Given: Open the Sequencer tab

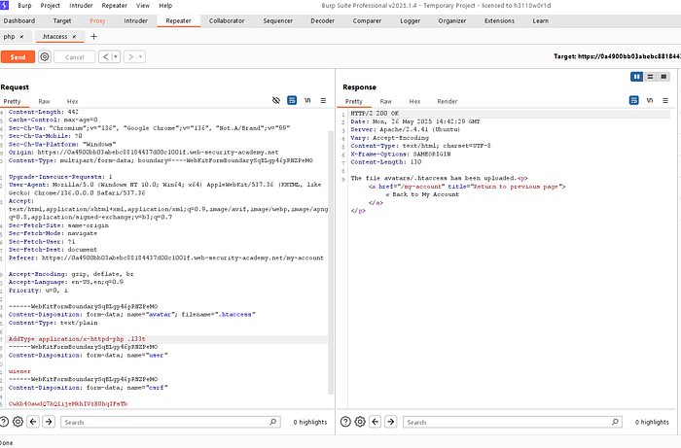Looking at the screenshot, I should (x=278, y=20).
